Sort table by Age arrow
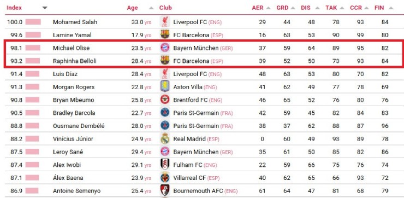Viewport: 404px width, 198px height. coord(151,8)
